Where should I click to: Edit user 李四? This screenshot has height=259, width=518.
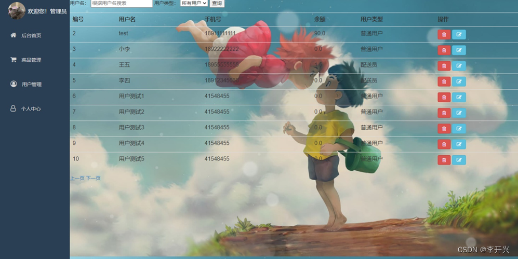459,81
